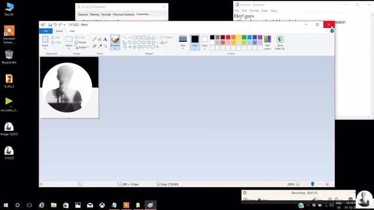
Task: Click the rectangular Select tool icon
Action: (69, 39)
